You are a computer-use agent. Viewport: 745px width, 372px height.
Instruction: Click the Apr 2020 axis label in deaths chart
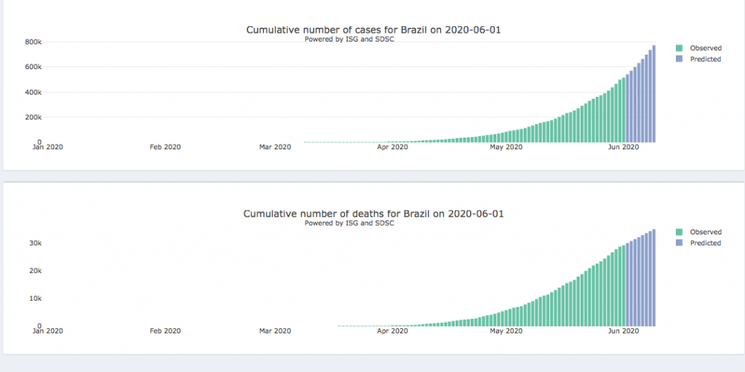click(x=393, y=331)
